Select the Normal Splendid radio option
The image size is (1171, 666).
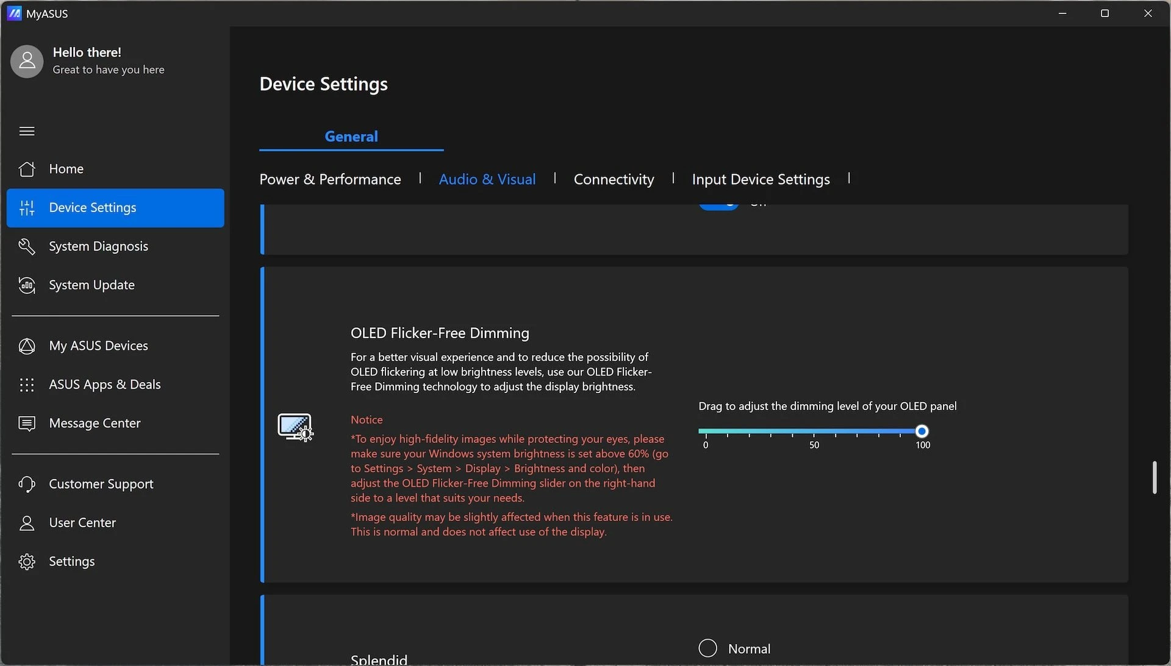coord(707,648)
